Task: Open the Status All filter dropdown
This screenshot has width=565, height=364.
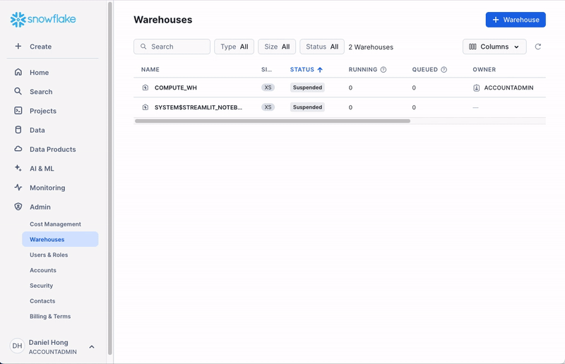Action: [322, 47]
